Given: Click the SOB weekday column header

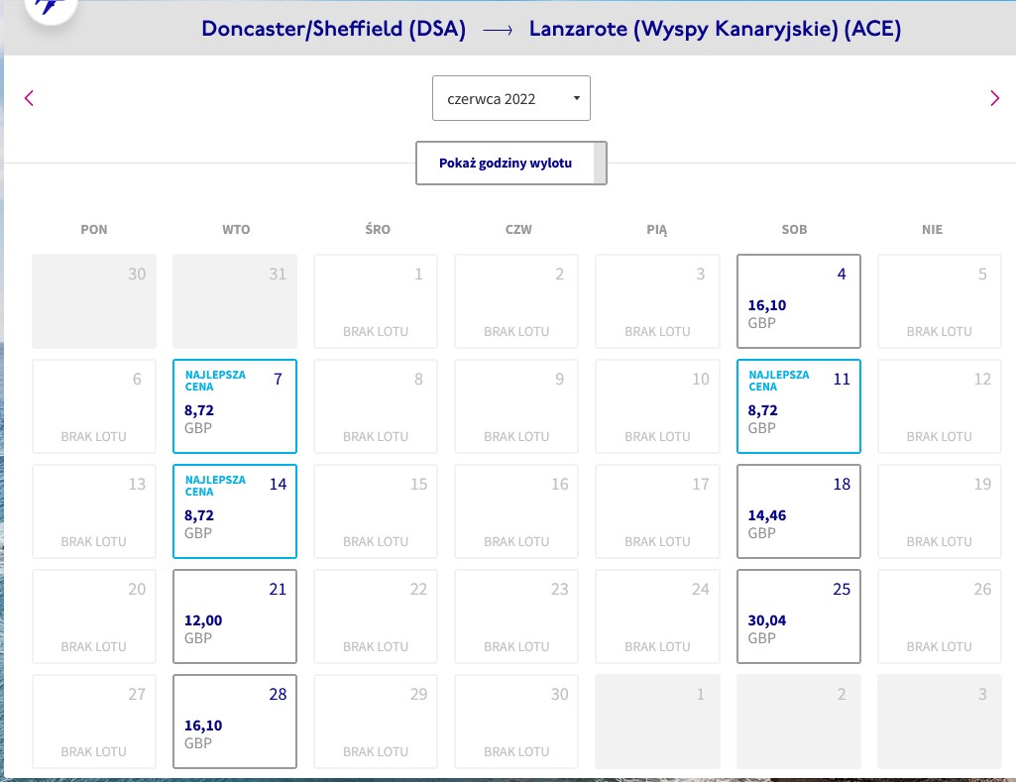Looking at the screenshot, I should (x=794, y=229).
